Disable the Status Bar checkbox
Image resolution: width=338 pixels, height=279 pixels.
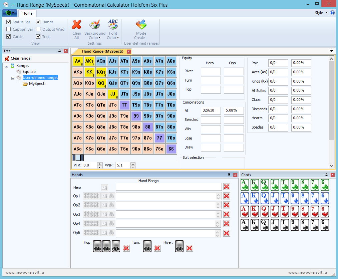(9, 22)
